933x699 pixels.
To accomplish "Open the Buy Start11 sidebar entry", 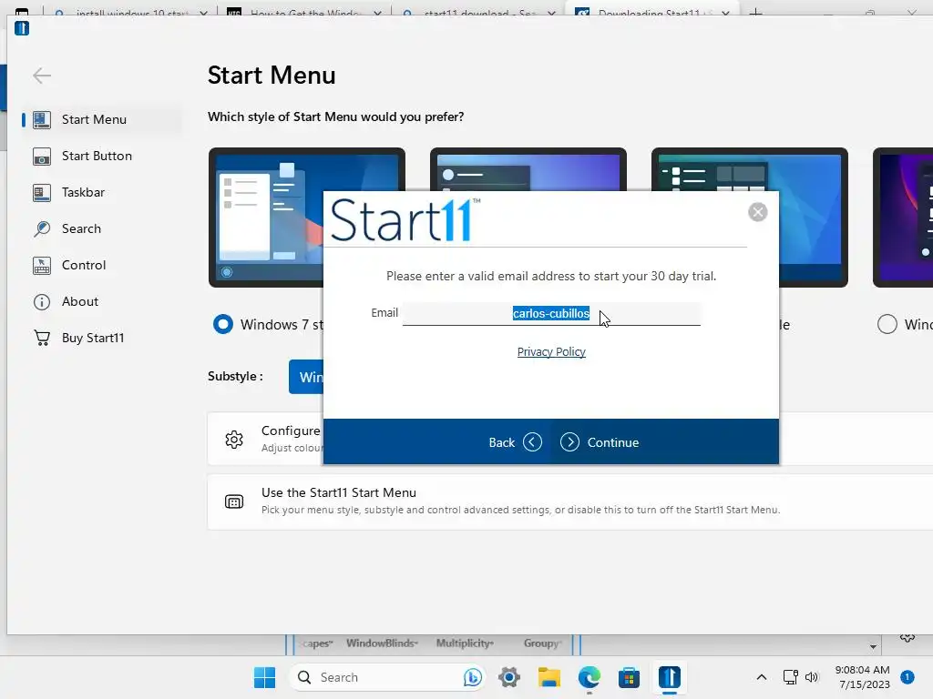I will pos(101,338).
